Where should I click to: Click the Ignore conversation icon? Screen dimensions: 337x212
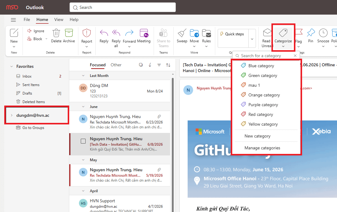29,31
